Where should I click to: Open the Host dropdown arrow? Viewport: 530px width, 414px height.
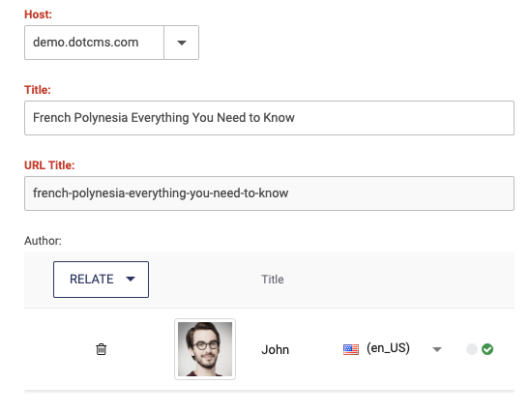(x=182, y=43)
